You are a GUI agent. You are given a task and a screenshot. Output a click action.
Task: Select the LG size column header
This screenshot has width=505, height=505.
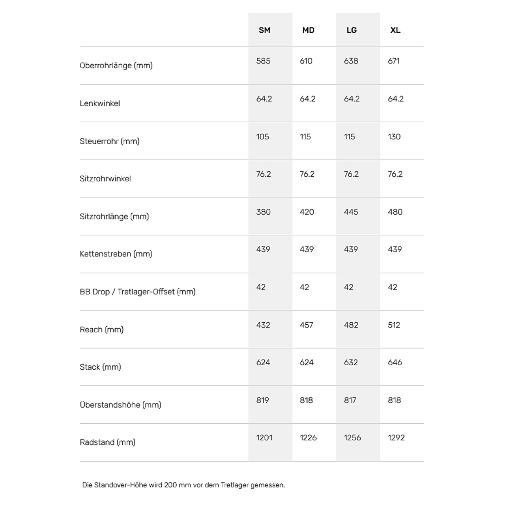(x=352, y=30)
